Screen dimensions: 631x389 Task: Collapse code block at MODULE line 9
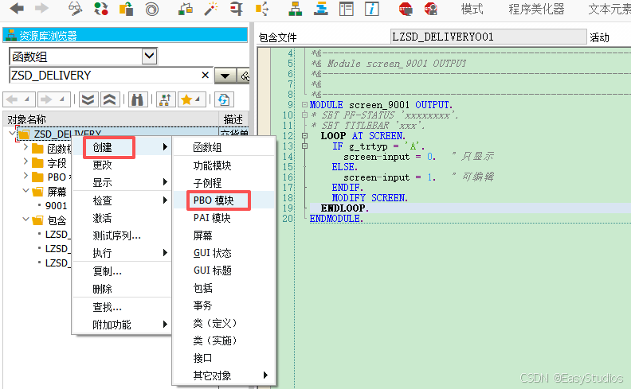(304, 104)
